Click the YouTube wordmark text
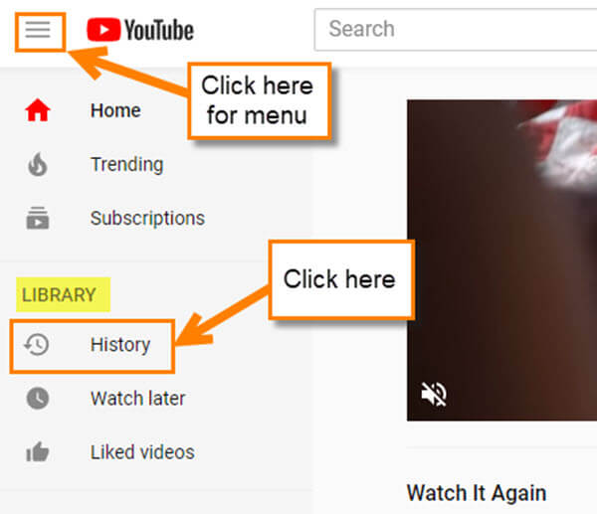This screenshot has width=597, height=514. pyautogui.click(x=159, y=30)
